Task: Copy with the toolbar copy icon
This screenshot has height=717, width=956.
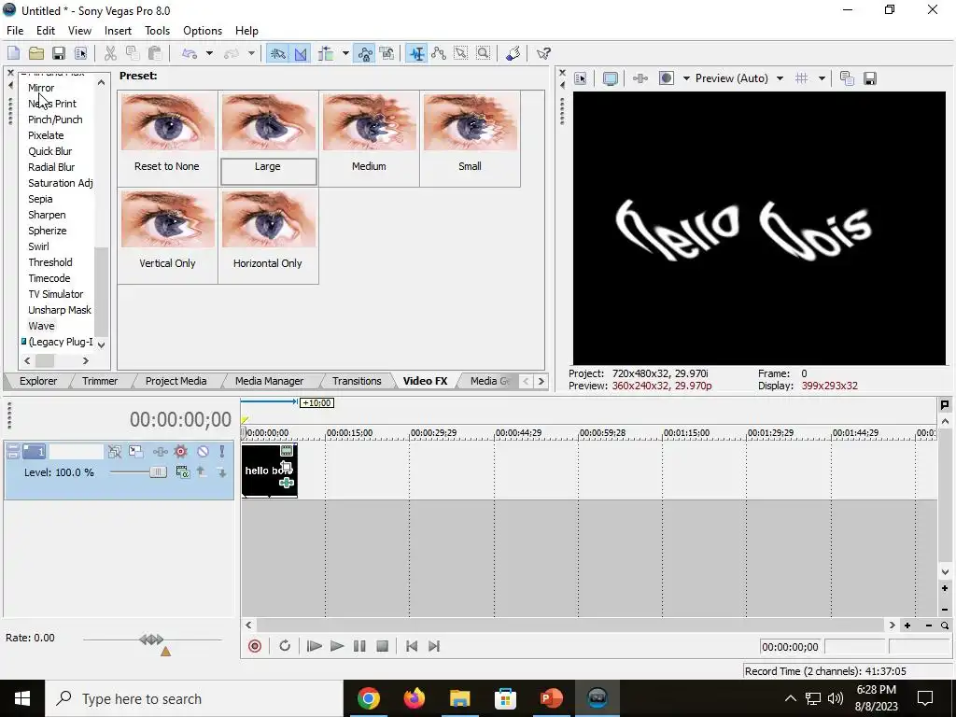Action: click(133, 53)
